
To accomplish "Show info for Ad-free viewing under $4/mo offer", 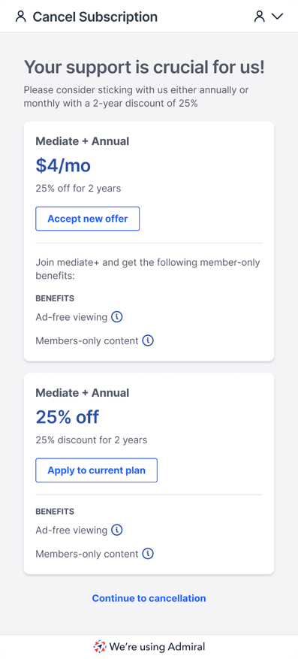I will click(116, 317).
